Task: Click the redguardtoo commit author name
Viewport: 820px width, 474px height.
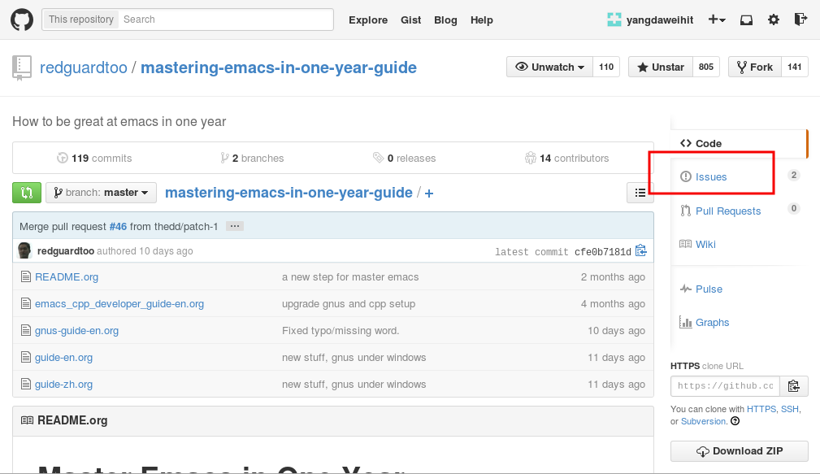Action: click(x=66, y=251)
